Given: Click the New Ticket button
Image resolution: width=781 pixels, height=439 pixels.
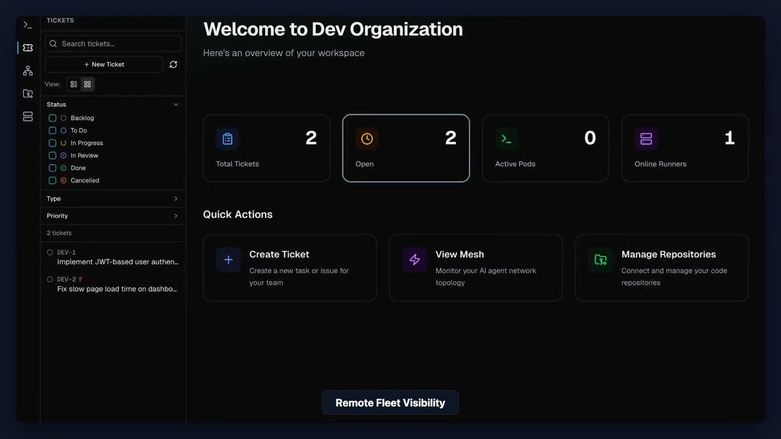Looking at the screenshot, I should point(104,64).
